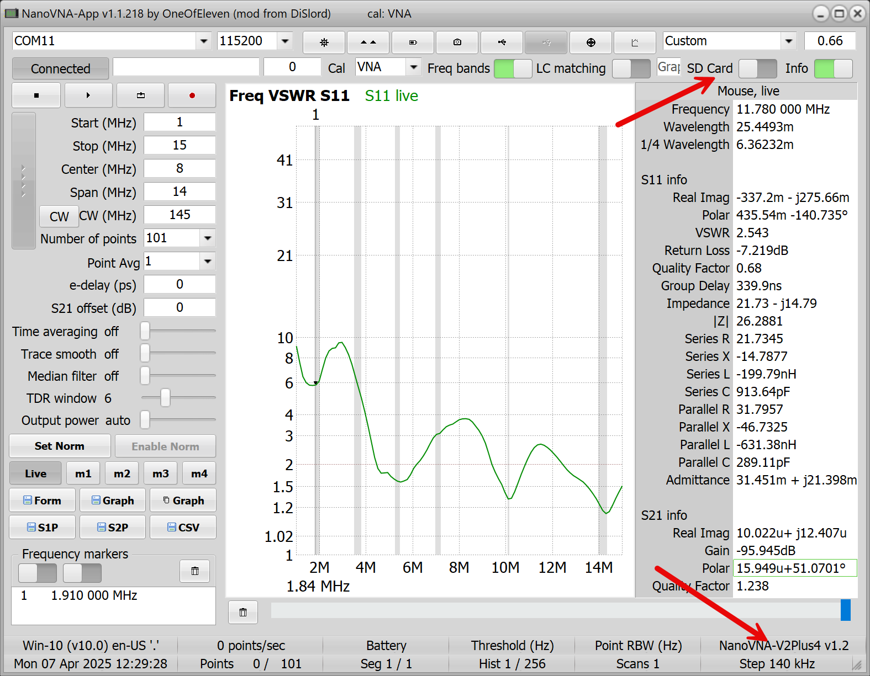This screenshot has height=676, width=870.
Task: Open the Cal VNA dropdown
Action: [413, 67]
